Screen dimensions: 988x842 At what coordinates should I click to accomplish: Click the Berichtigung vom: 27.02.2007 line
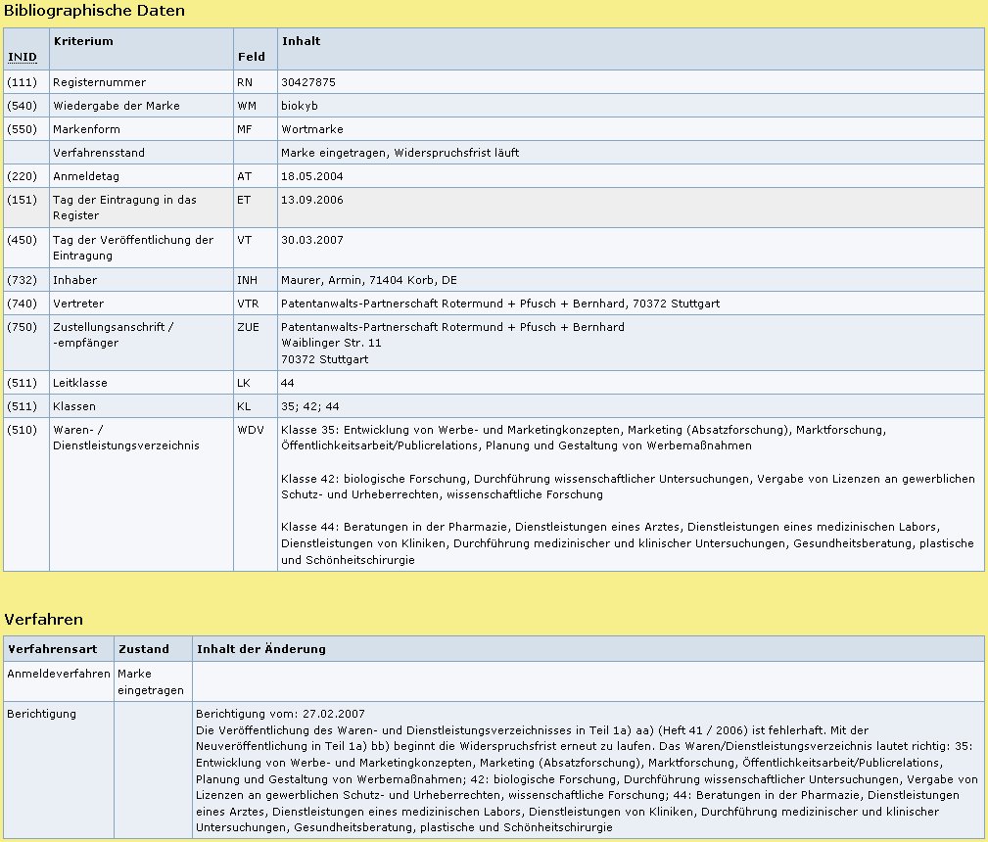(280, 714)
